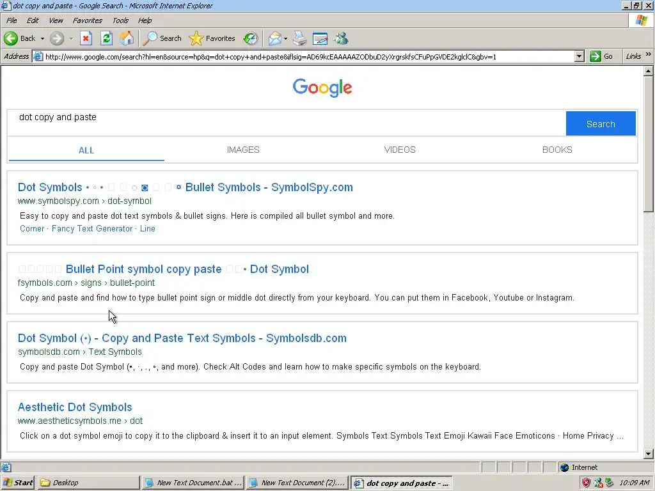
Task: Open the Search pane magnifier icon
Action: 150,38
